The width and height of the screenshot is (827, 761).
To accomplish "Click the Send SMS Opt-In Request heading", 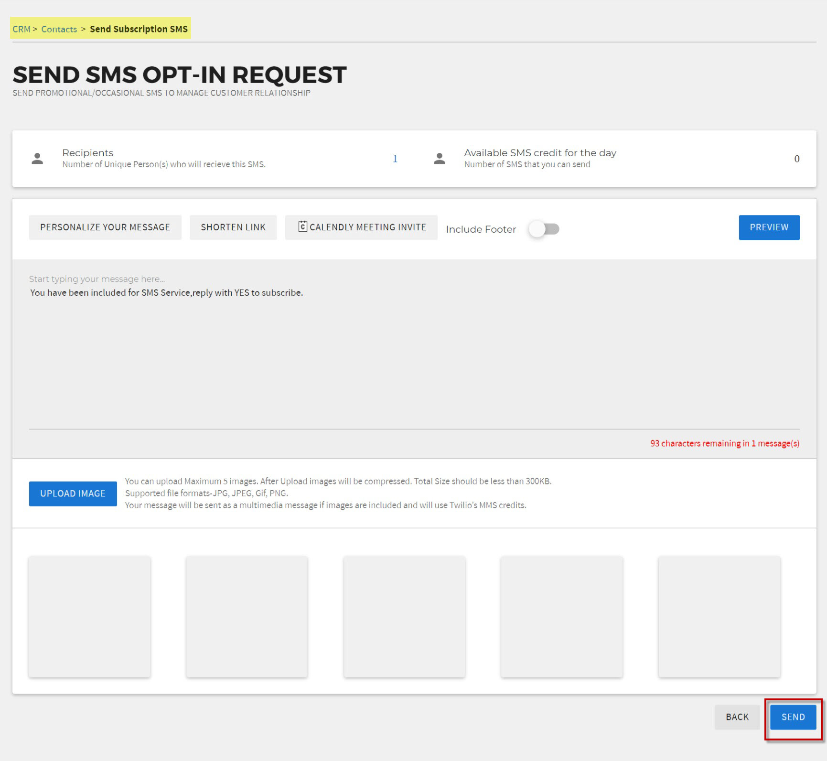I will tap(180, 75).
